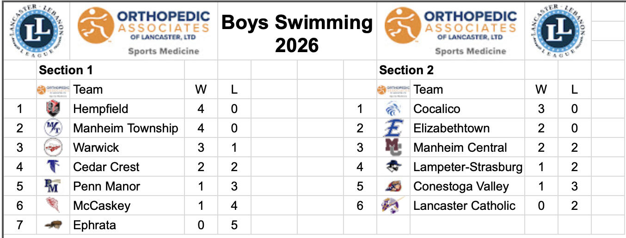The image size is (626, 238).
Task: Click the Cedar Crest falcon logo
Action: click(52, 167)
